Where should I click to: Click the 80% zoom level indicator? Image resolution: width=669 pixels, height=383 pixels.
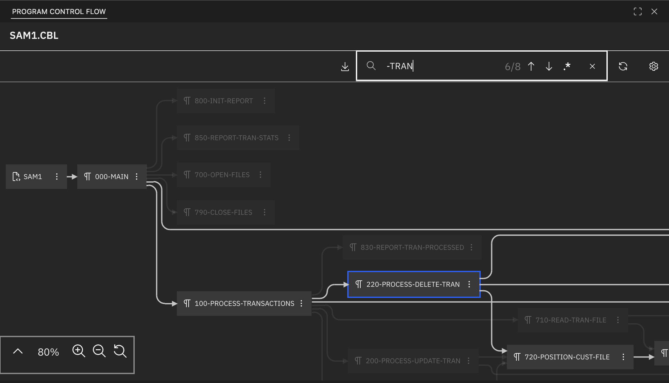(x=48, y=352)
